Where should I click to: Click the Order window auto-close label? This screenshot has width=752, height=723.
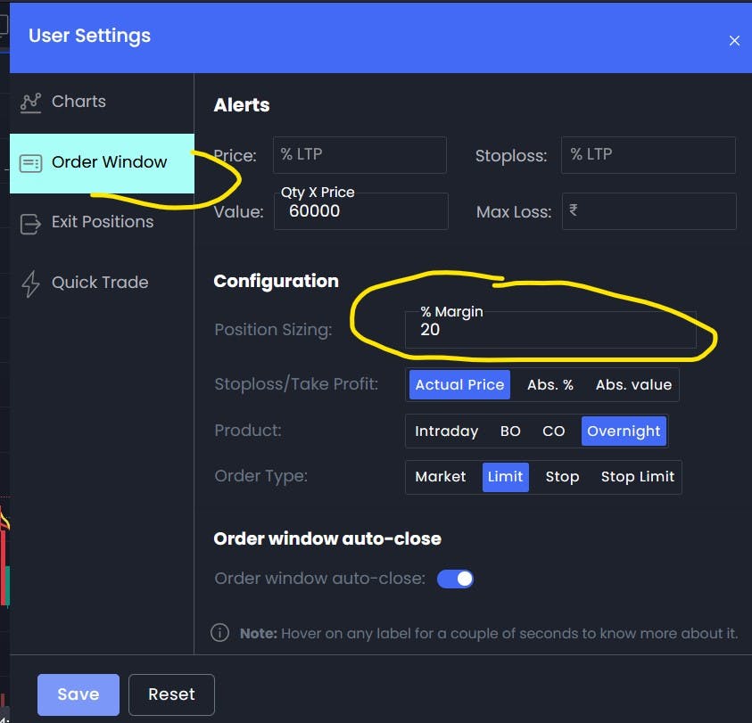click(320, 579)
